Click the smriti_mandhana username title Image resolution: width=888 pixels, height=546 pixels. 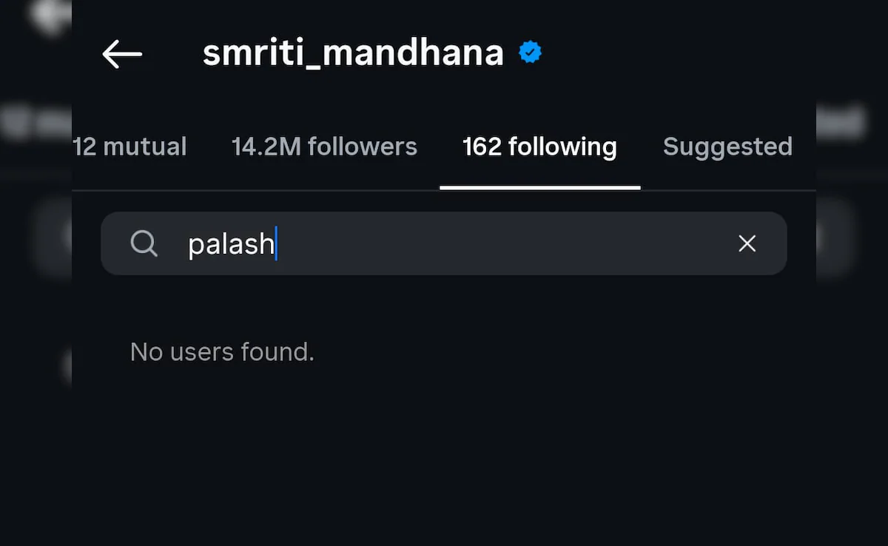(353, 53)
